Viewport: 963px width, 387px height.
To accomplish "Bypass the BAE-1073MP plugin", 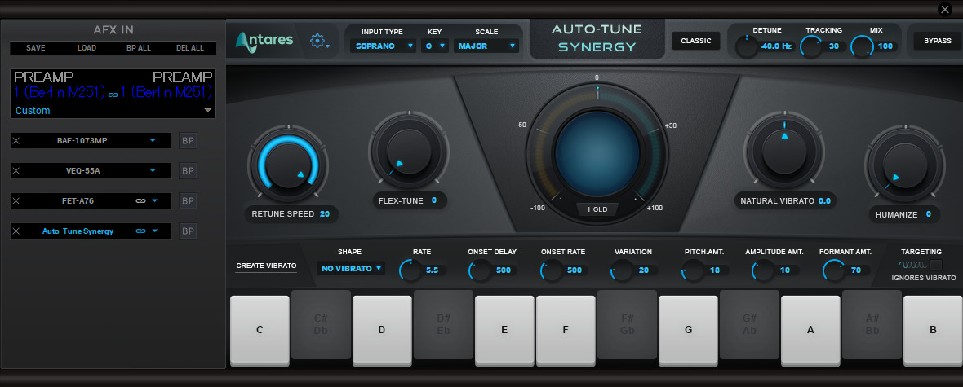I will [x=188, y=140].
